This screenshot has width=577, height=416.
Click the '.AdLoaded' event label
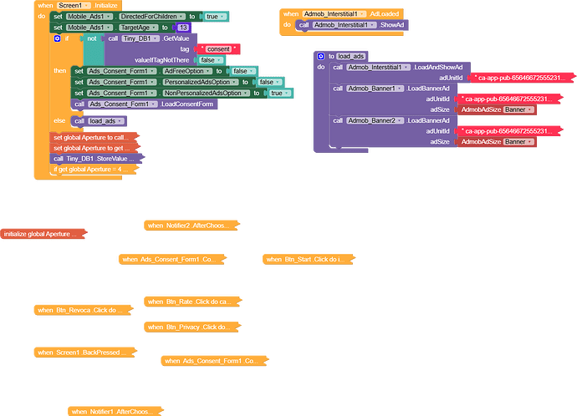tap(384, 14)
